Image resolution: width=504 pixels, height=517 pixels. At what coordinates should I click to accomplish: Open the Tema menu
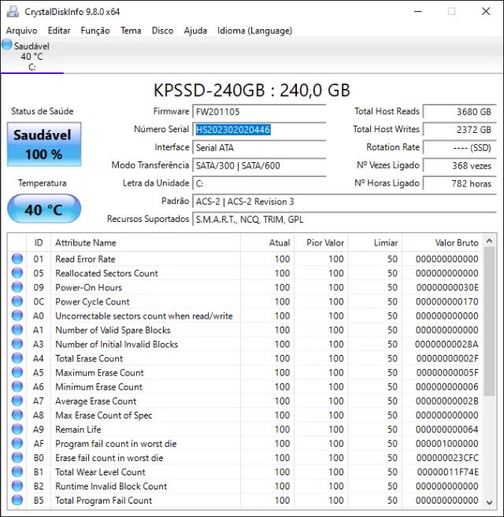pos(131,31)
